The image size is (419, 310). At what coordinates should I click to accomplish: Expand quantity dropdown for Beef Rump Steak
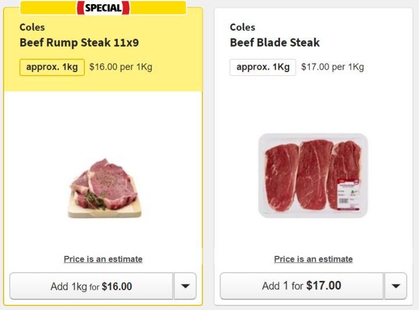pos(185,286)
